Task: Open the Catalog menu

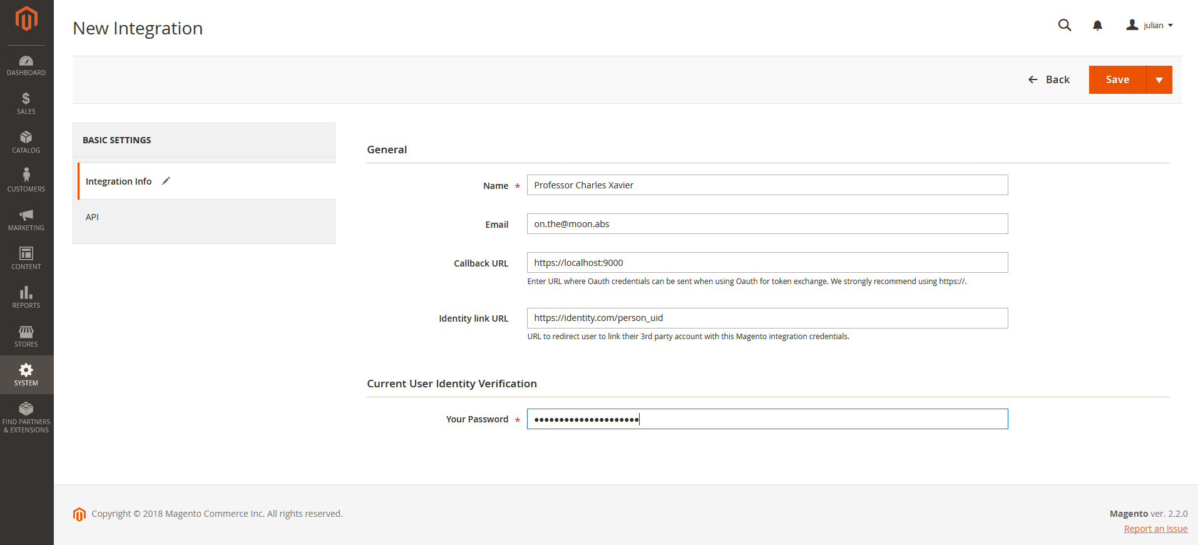Action: [x=26, y=142]
